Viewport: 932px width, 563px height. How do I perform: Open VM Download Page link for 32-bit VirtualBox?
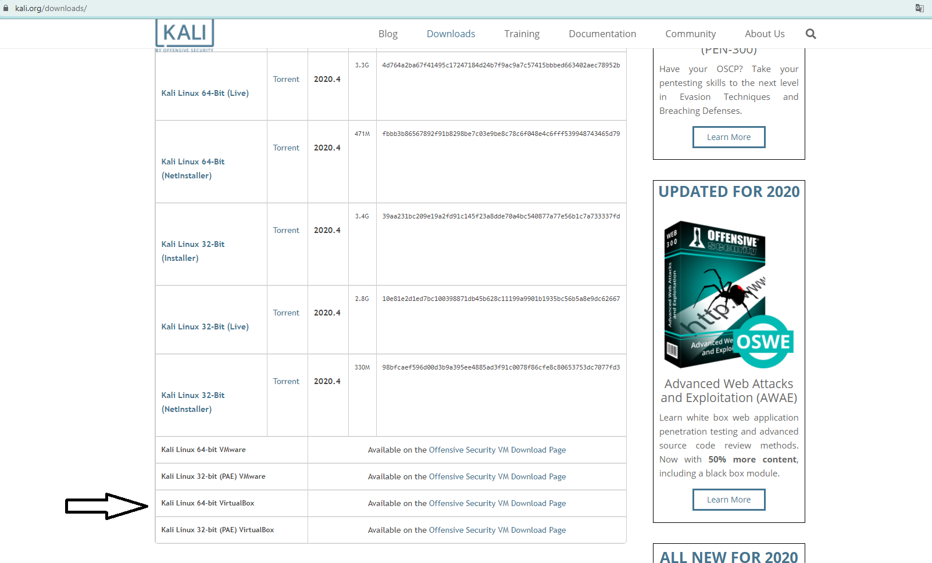[x=497, y=530]
